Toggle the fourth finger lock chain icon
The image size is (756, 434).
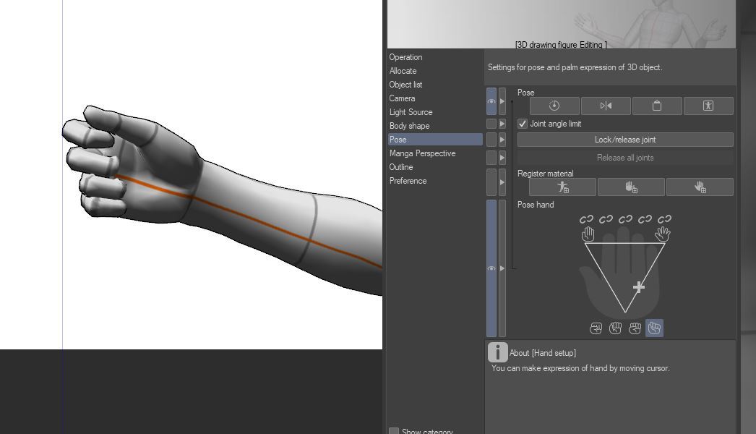(645, 219)
